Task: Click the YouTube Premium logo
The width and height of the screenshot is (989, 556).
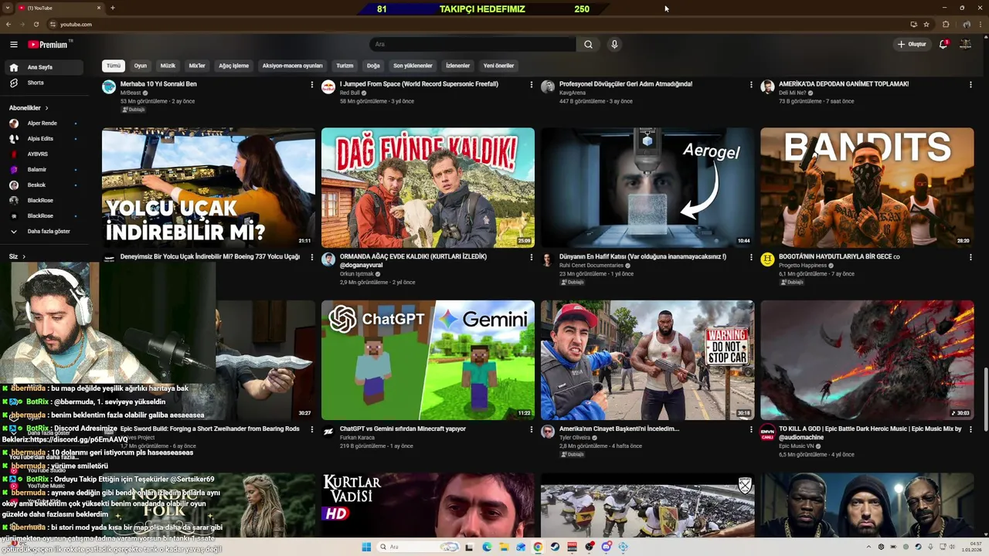Action: [x=49, y=44]
